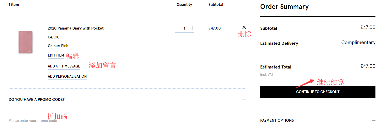This screenshot has width=378, height=123.
Task: Click the Colour: Pink attribute text
Action: click(58, 46)
